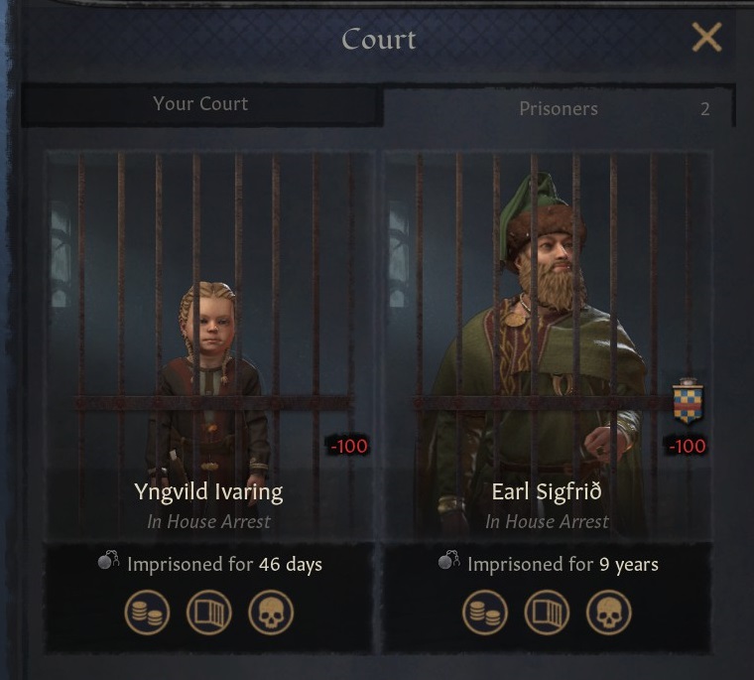Image resolution: width=754 pixels, height=680 pixels.
Task: Click the Yngvild Ivaring name label
Action: click(208, 491)
